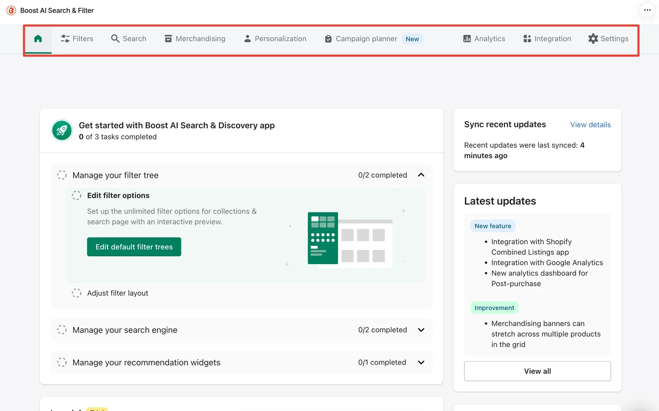Open the three-dot more actions menu
This screenshot has width=659, height=411.
click(x=647, y=10)
